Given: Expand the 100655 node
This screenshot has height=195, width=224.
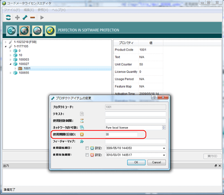Looking at the screenshot, I should (10, 73).
